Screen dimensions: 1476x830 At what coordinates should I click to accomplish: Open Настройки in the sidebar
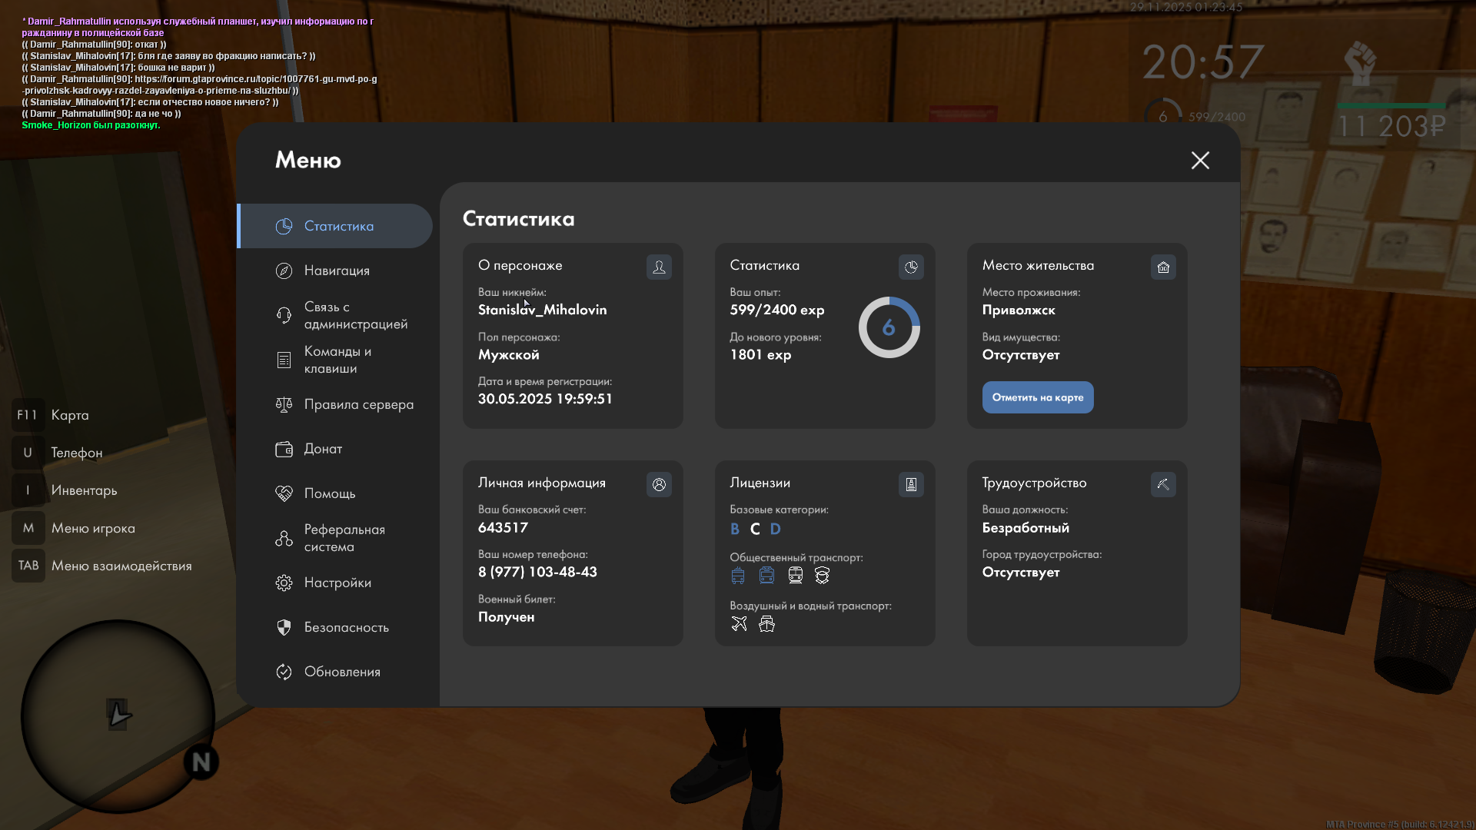point(337,583)
